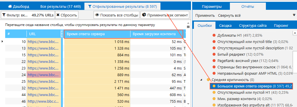Click the column chooser dots beside URL header
Screen dimensions: 297x107
[62, 34]
